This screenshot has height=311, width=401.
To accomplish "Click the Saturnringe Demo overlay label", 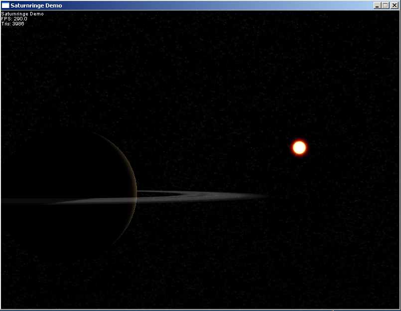I will [x=22, y=14].
